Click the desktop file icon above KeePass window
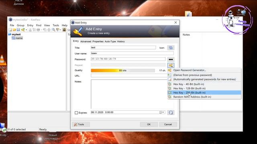The image size is (257, 144). pyautogui.click(x=188, y=14)
